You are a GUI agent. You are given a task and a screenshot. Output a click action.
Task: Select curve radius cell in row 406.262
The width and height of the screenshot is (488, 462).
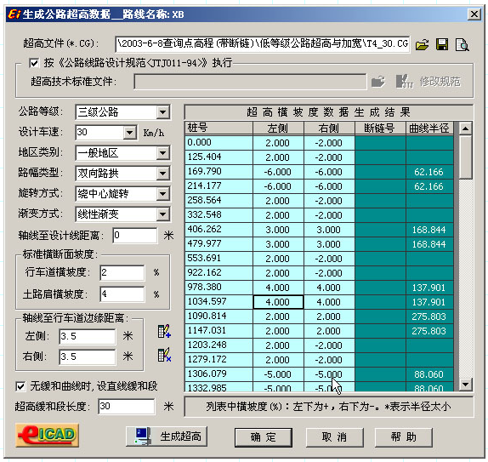(x=429, y=230)
